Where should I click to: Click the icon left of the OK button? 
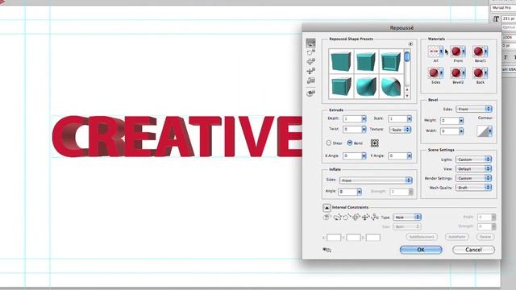tap(327, 250)
